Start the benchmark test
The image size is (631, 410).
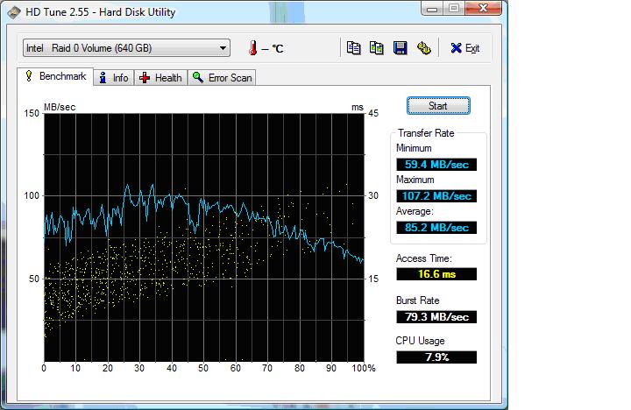coord(438,106)
